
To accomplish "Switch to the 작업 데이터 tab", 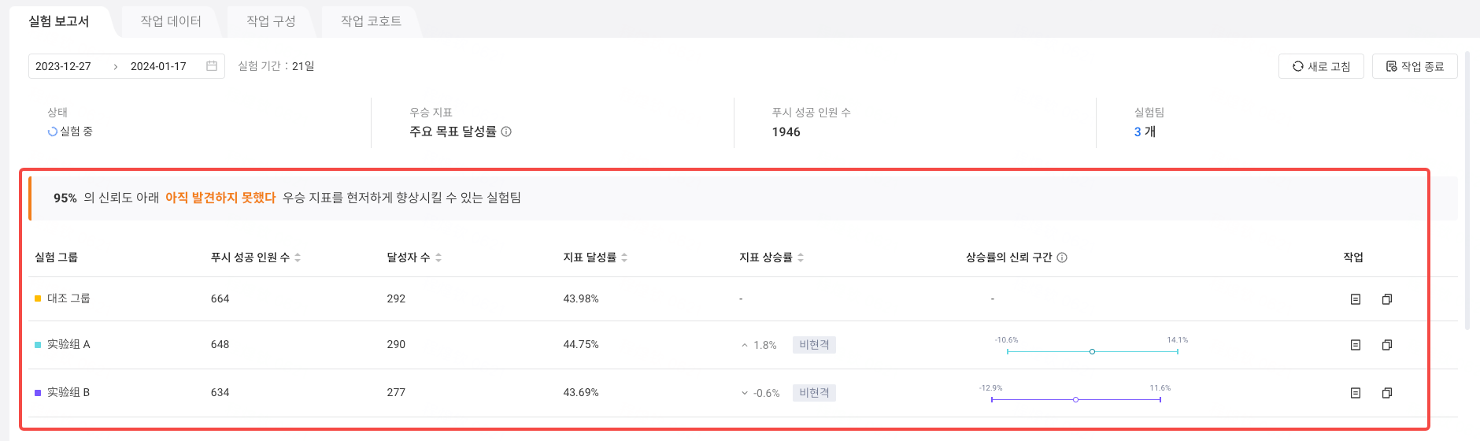I will click(171, 21).
